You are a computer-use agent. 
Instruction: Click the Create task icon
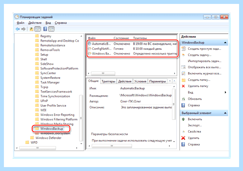pos(183,55)
